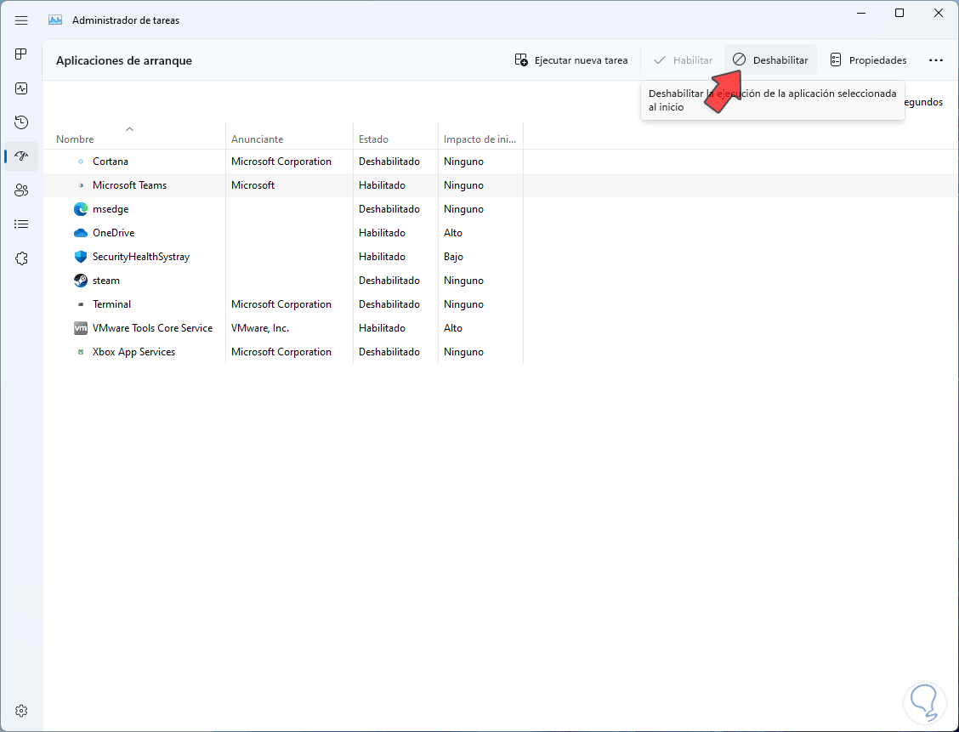
Task: Click the Habilitado status of OneDrive
Action: [x=383, y=233]
